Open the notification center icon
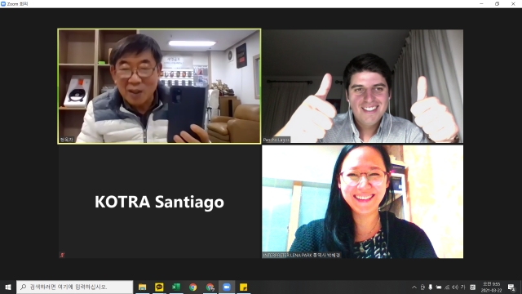The height and width of the screenshot is (294, 522). click(x=511, y=287)
